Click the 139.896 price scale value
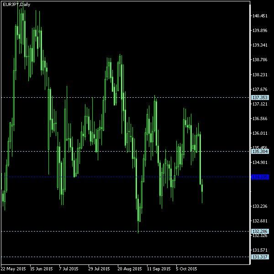 point(260,31)
